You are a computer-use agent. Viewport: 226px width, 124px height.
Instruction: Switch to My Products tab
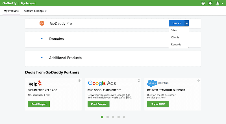pos(11,11)
